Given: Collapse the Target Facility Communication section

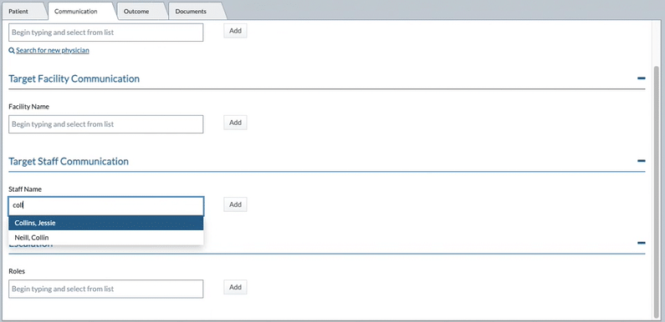Looking at the screenshot, I should [642, 78].
